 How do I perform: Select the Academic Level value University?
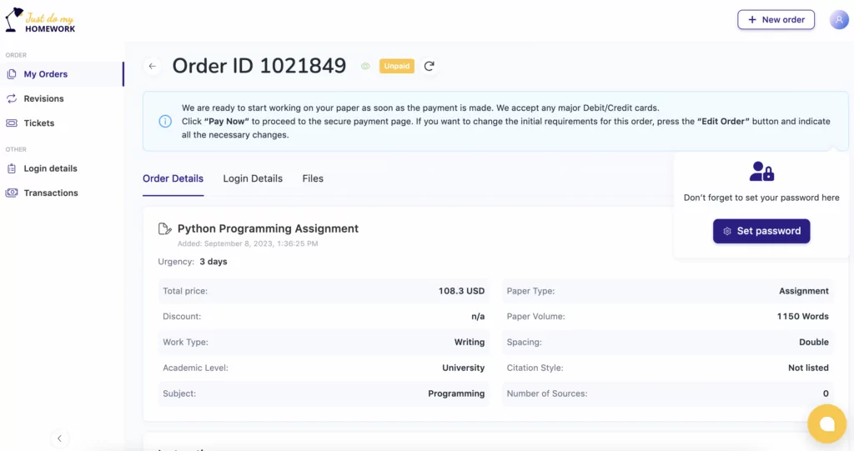pyautogui.click(x=463, y=368)
